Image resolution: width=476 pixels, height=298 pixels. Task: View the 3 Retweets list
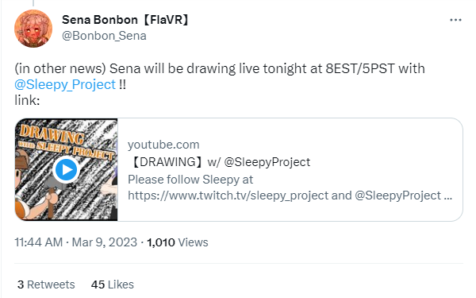[x=46, y=284]
